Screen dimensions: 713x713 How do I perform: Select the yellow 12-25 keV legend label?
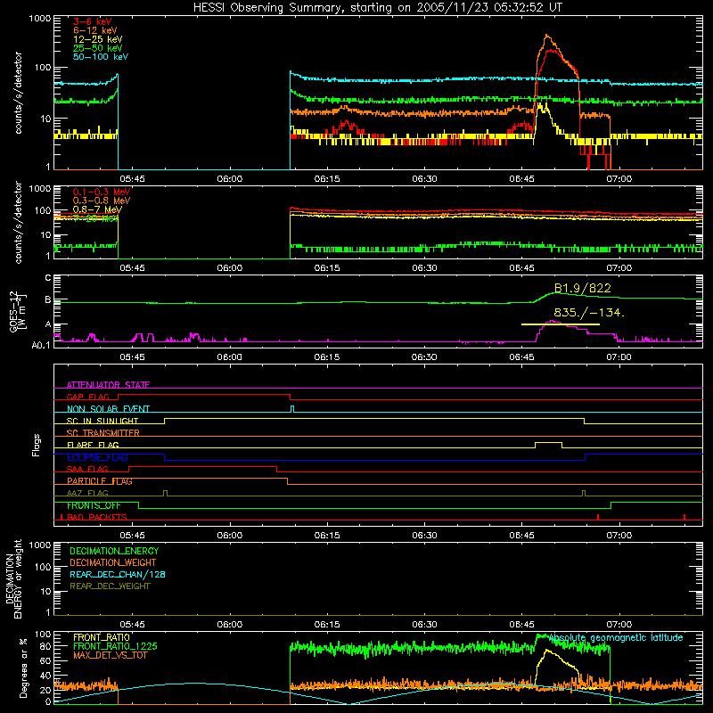[98, 39]
